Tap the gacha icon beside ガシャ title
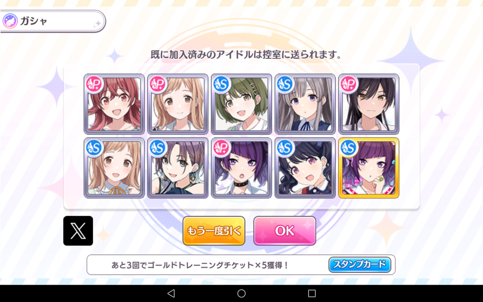The height and width of the screenshot is (302, 483). pyautogui.click(x=10, y=21)
